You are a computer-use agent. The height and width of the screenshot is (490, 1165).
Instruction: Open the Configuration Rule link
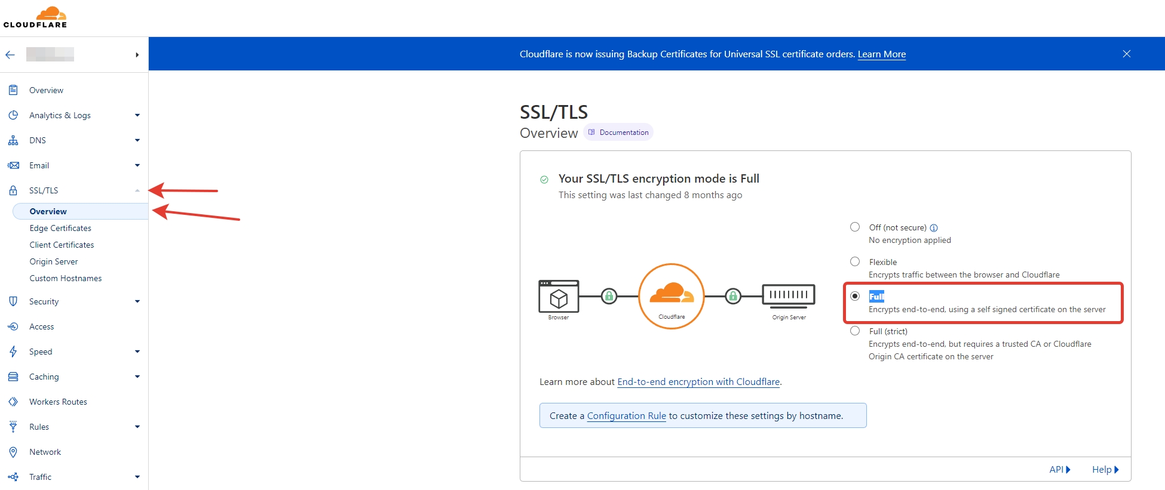pyautogui.click(x=626, y=416)
